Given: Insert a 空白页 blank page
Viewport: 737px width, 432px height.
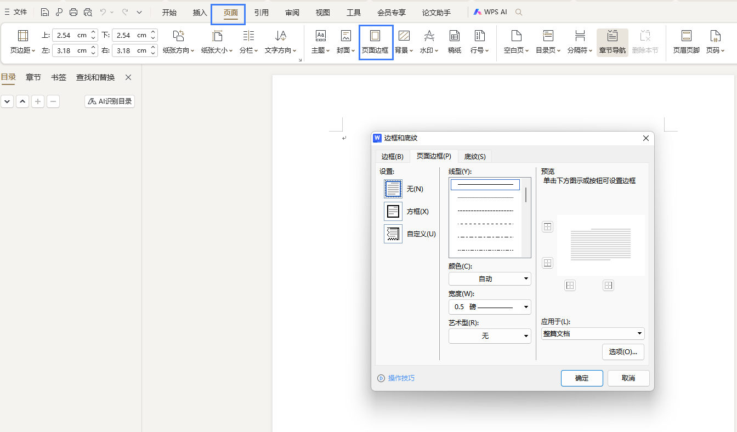Looking at the screenshot, I should [516, 42].
